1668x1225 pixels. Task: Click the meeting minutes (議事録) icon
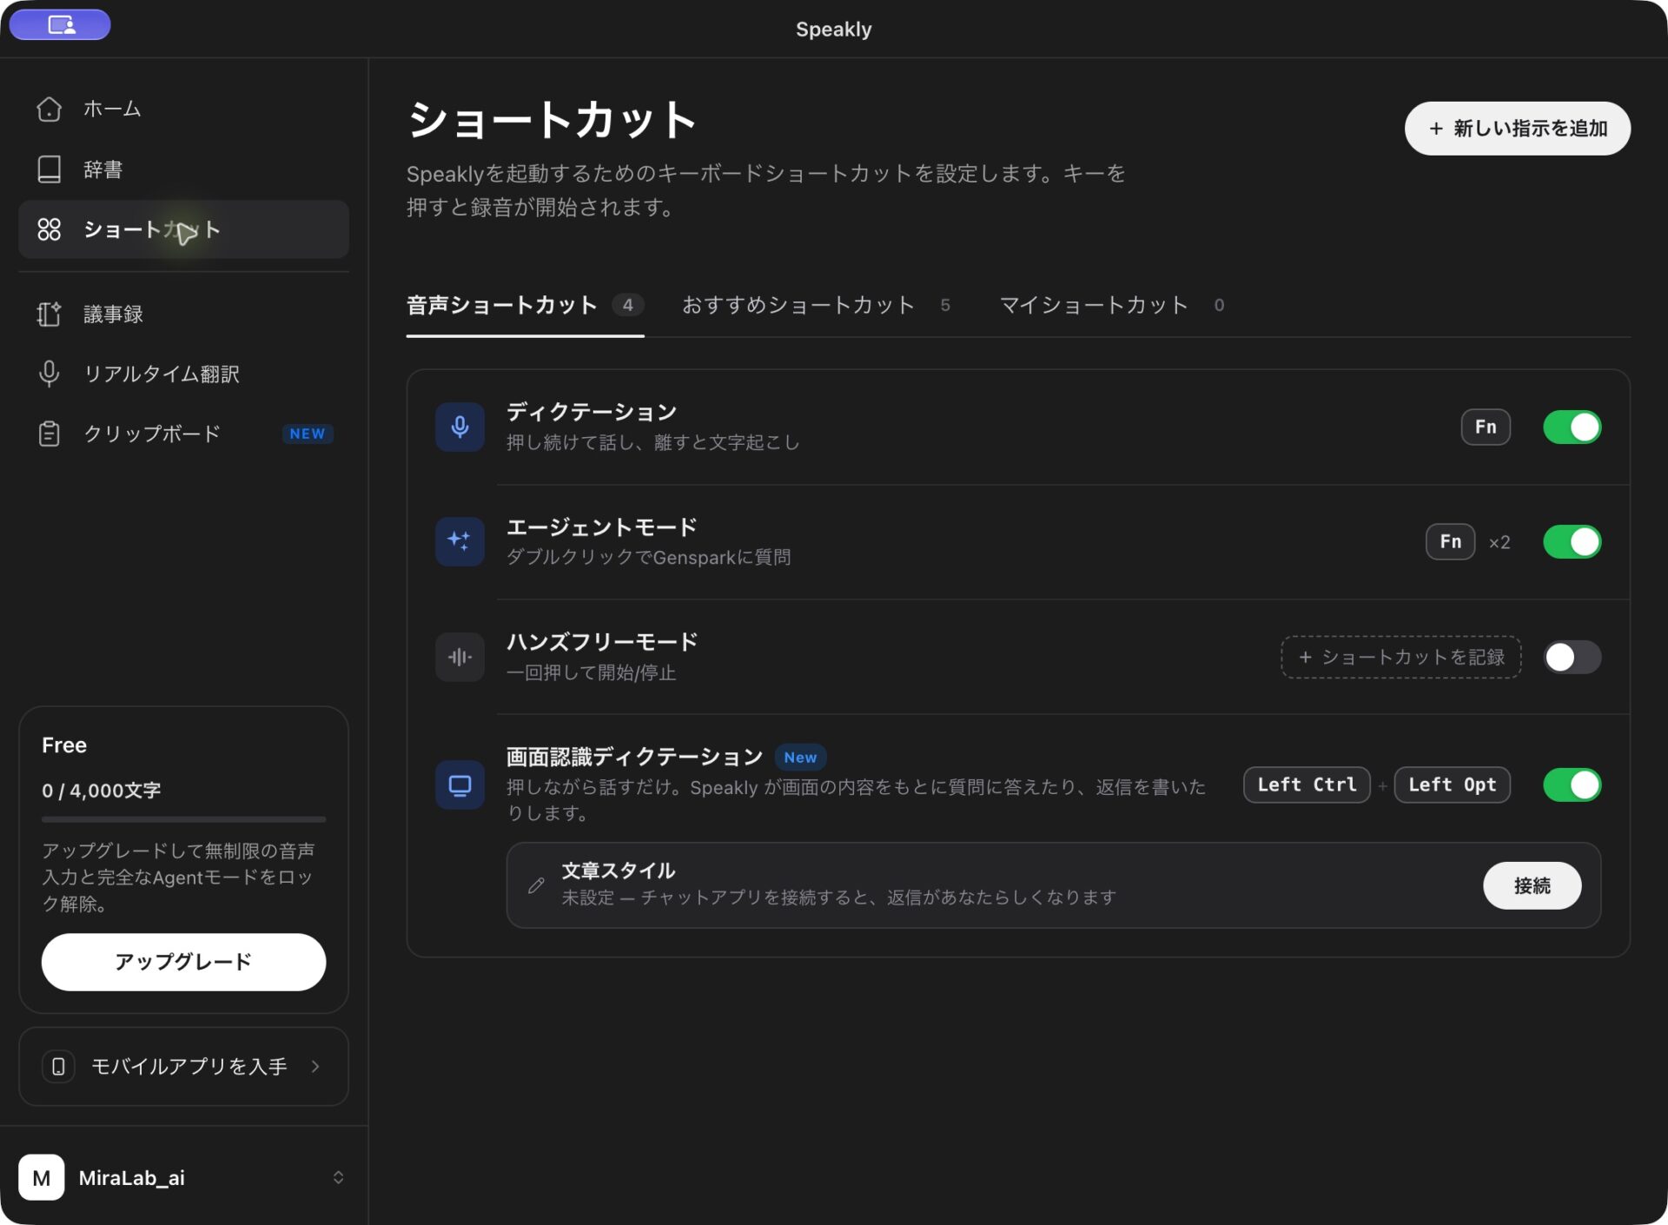[x=50, y=314]
